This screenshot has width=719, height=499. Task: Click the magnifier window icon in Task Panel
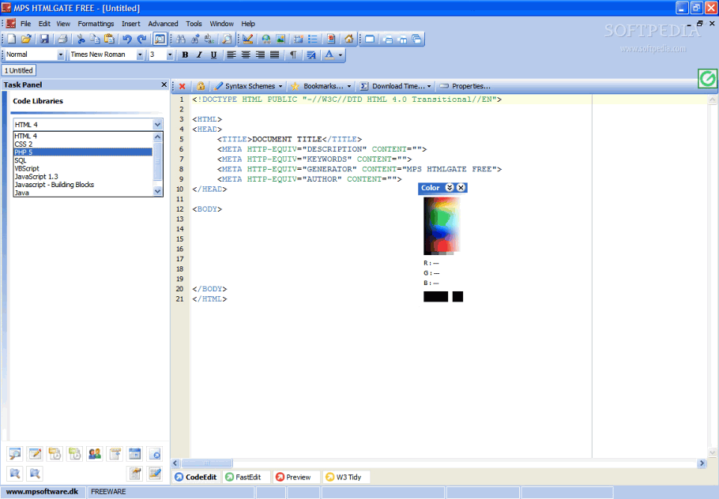click(15, 454)
